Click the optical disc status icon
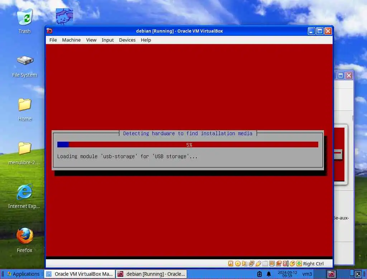Viewport: 367px width, 279px height. click(238, 264)
